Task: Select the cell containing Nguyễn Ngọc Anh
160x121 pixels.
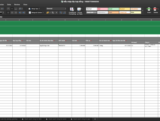Action: 48,46
